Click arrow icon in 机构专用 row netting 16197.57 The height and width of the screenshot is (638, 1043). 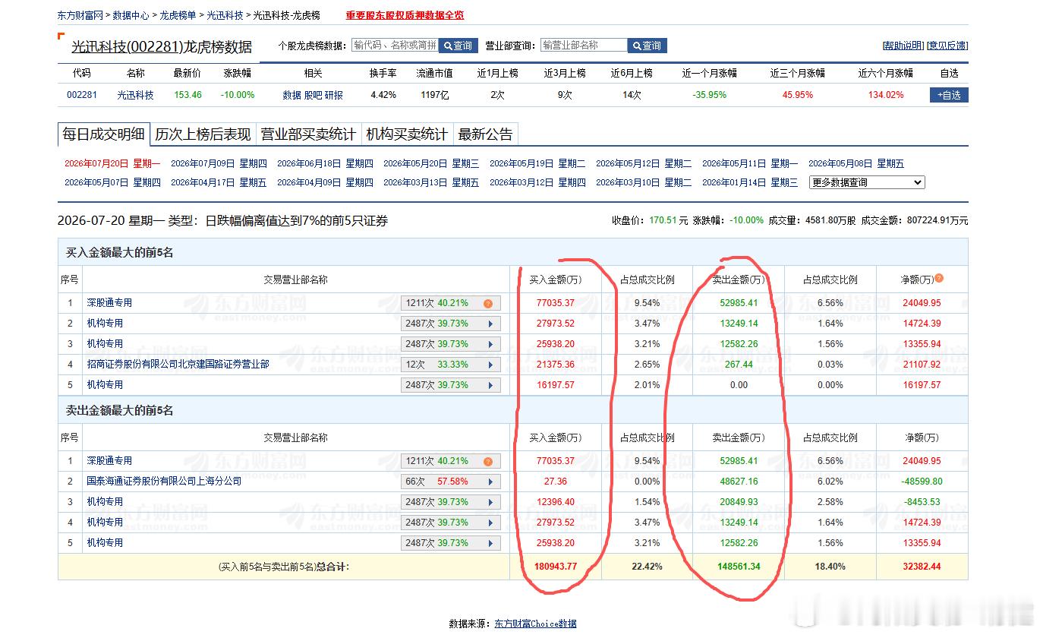click(x=490, y=385)
